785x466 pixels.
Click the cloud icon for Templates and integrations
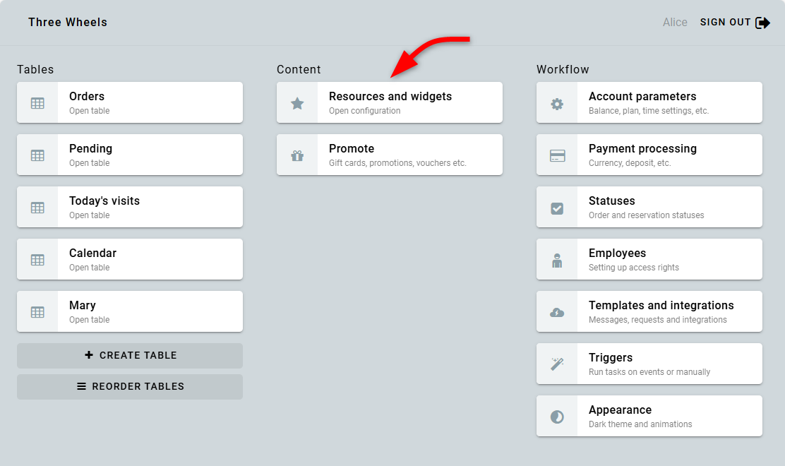(x=557, y=312)
